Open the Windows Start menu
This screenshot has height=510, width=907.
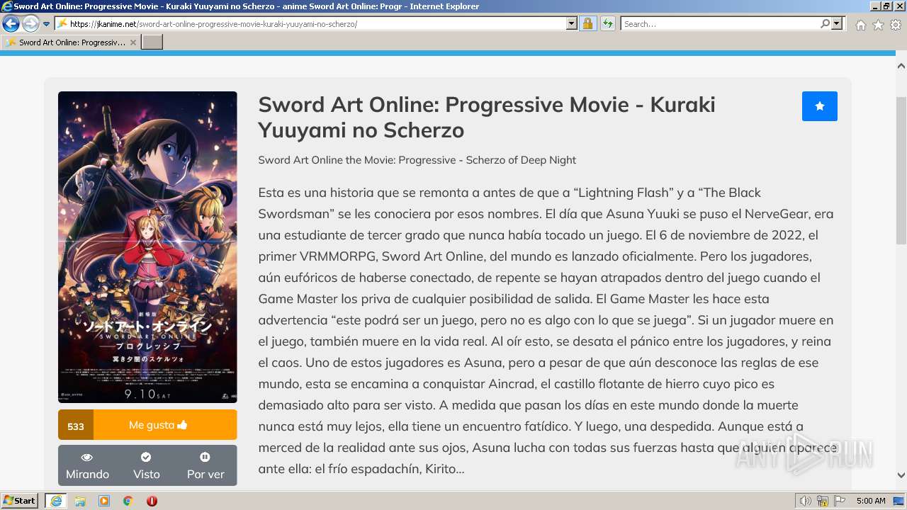[x=20, y=501]
